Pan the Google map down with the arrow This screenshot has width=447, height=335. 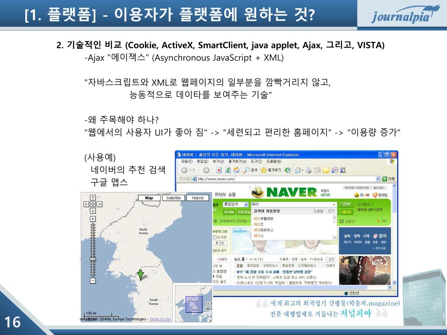coord(93,211)
